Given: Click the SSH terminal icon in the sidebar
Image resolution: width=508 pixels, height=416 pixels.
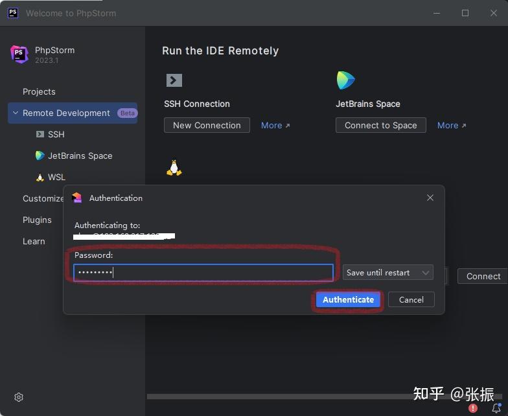Looking at the screenshot, I should (40, 134).
